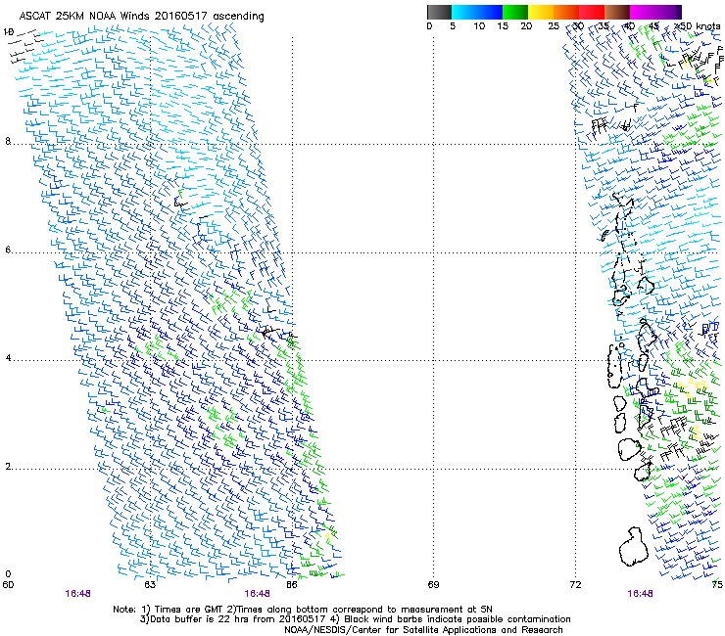Click the "5" label under the color bar
725x636 pixels.
[453, 25]
